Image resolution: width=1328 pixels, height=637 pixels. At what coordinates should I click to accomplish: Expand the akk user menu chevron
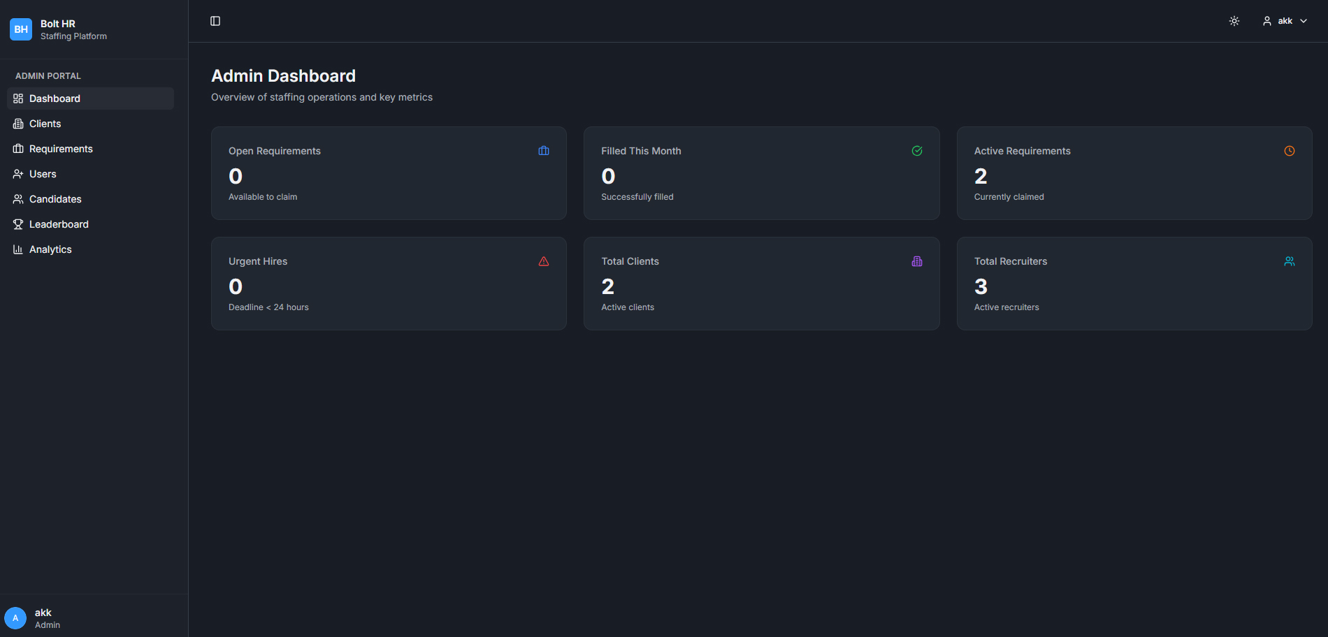click(x=1304, y=21)
